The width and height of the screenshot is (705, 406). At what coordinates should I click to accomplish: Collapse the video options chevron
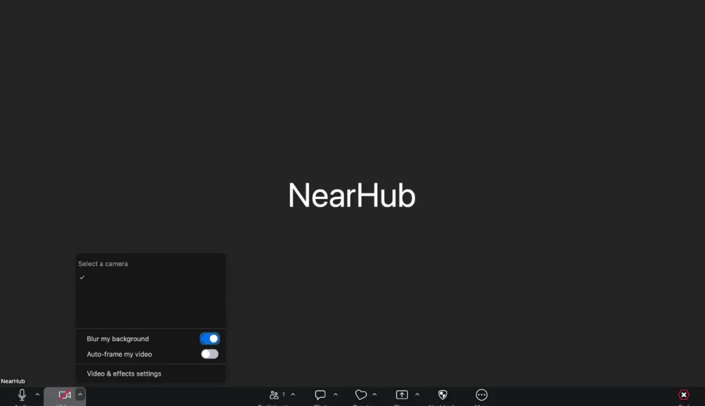point(80,395)
